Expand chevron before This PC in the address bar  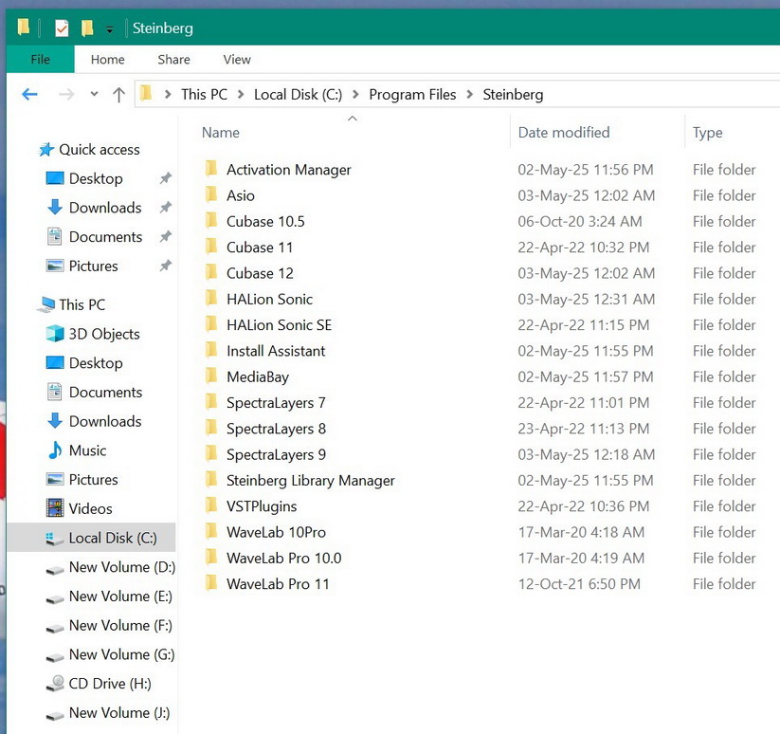point(168,94)
